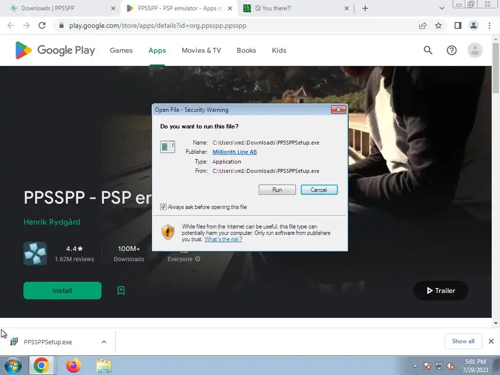This screenshot has width=500, height=375.
Task: Click the muted volume tray icon
Action: [451, 366]
